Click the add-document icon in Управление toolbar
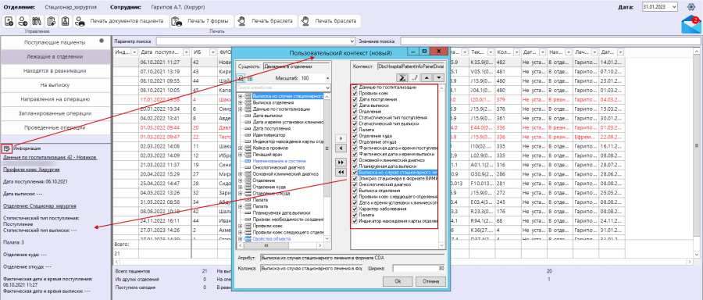Screen dimensions: 703x300 [x=9, y=21]
